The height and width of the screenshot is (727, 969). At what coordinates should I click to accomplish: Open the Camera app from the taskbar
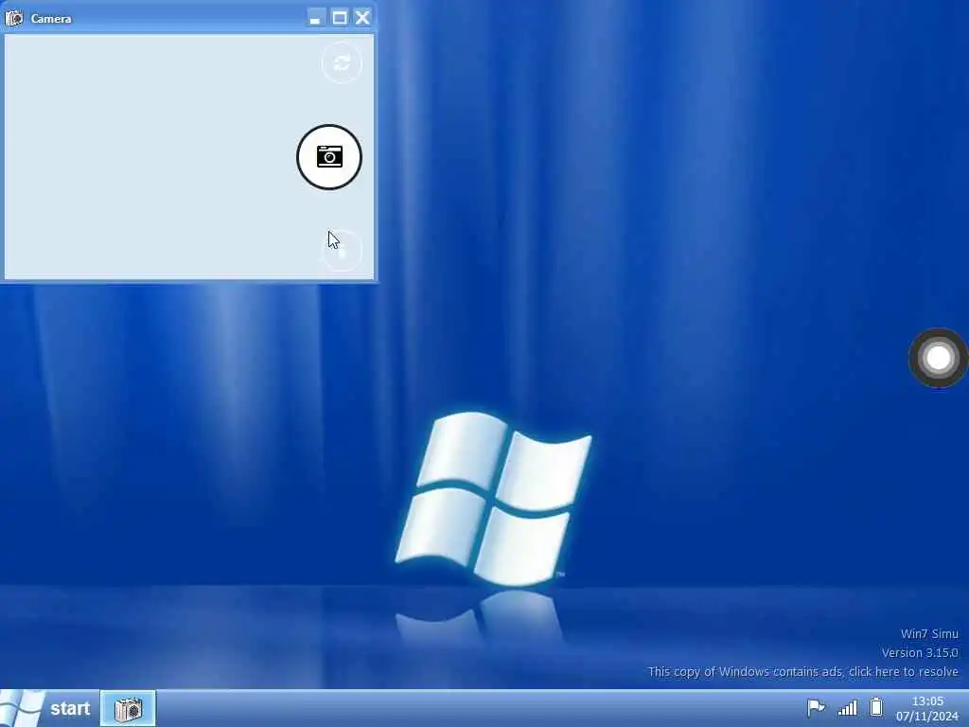(128, 708)
